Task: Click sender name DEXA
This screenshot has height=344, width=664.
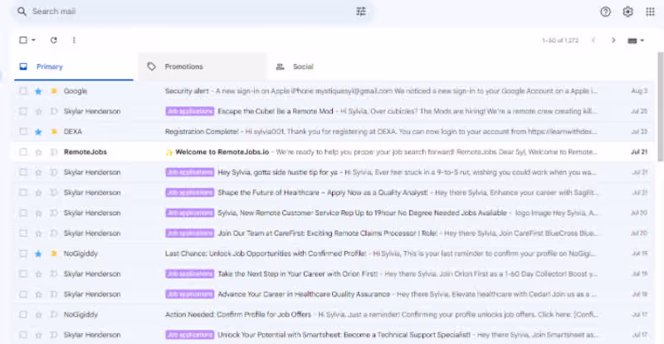Action: tap(73, 131)
